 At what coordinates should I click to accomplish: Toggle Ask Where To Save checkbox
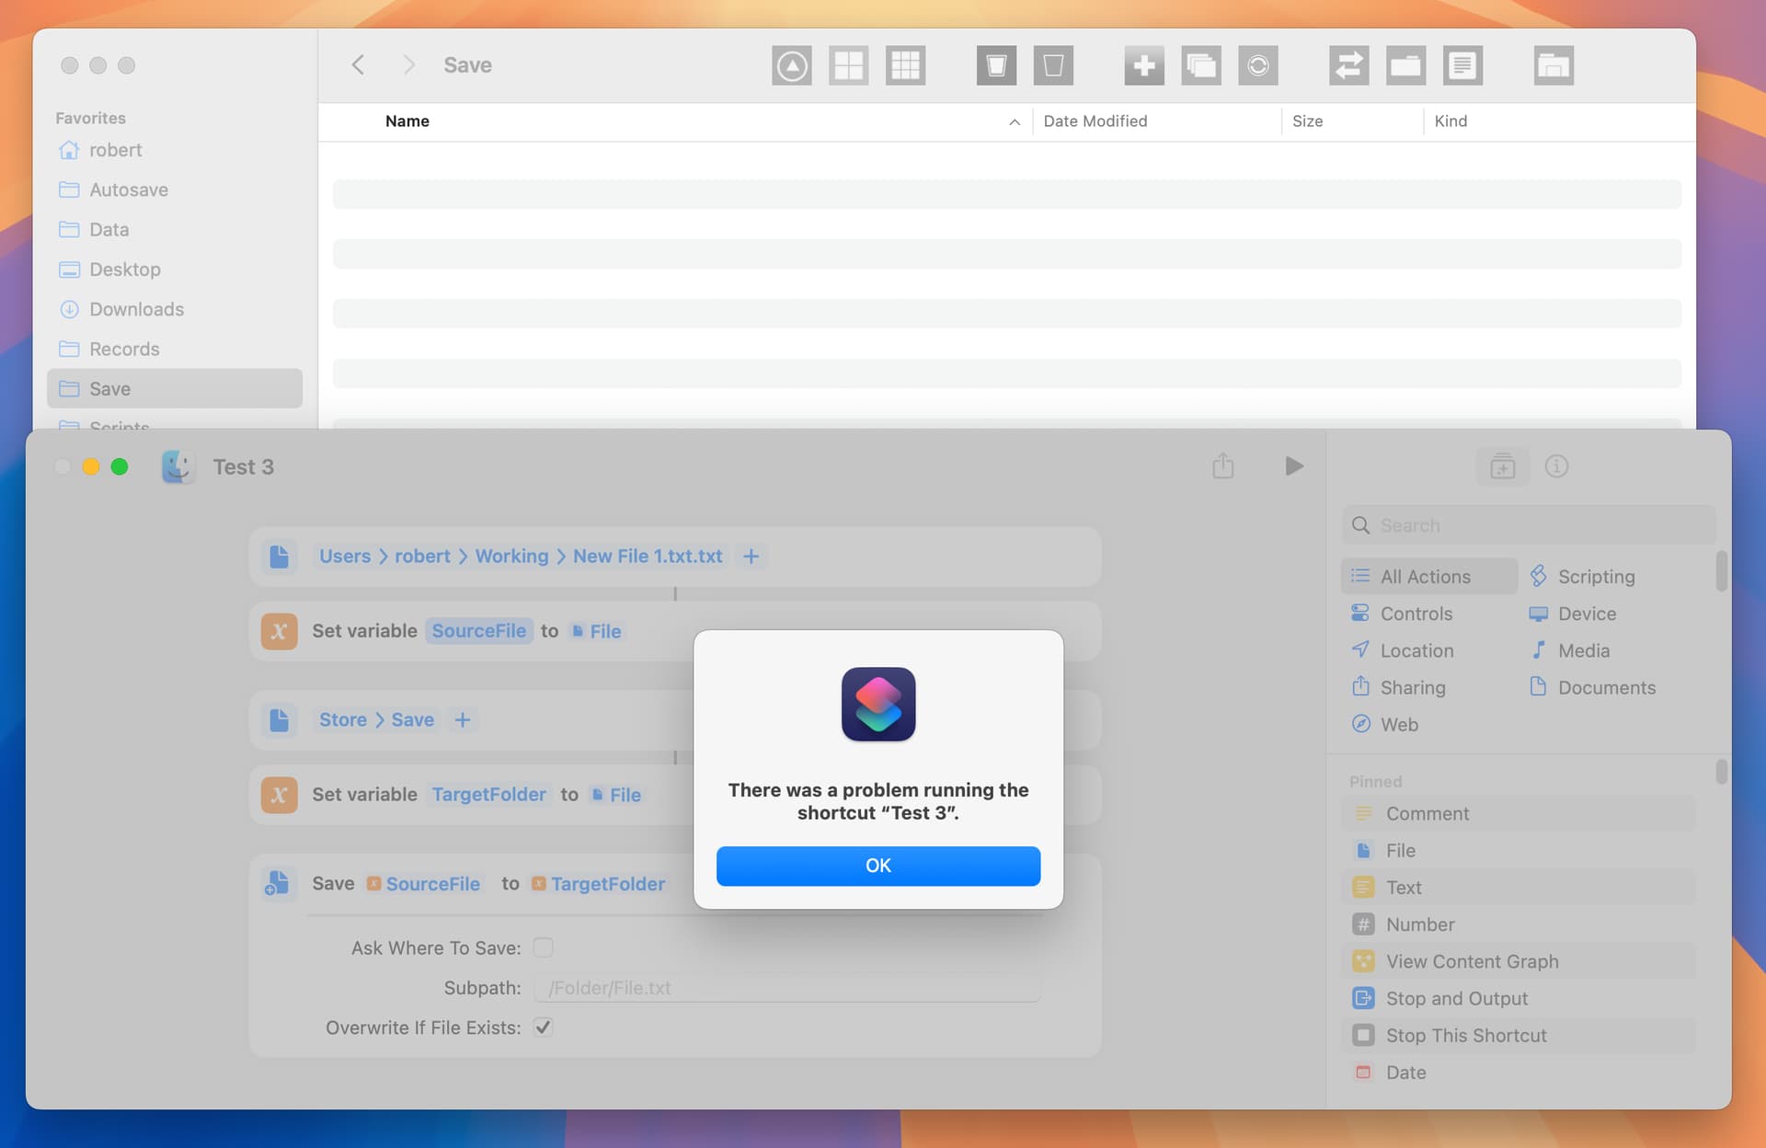click(x=543, y=947)
